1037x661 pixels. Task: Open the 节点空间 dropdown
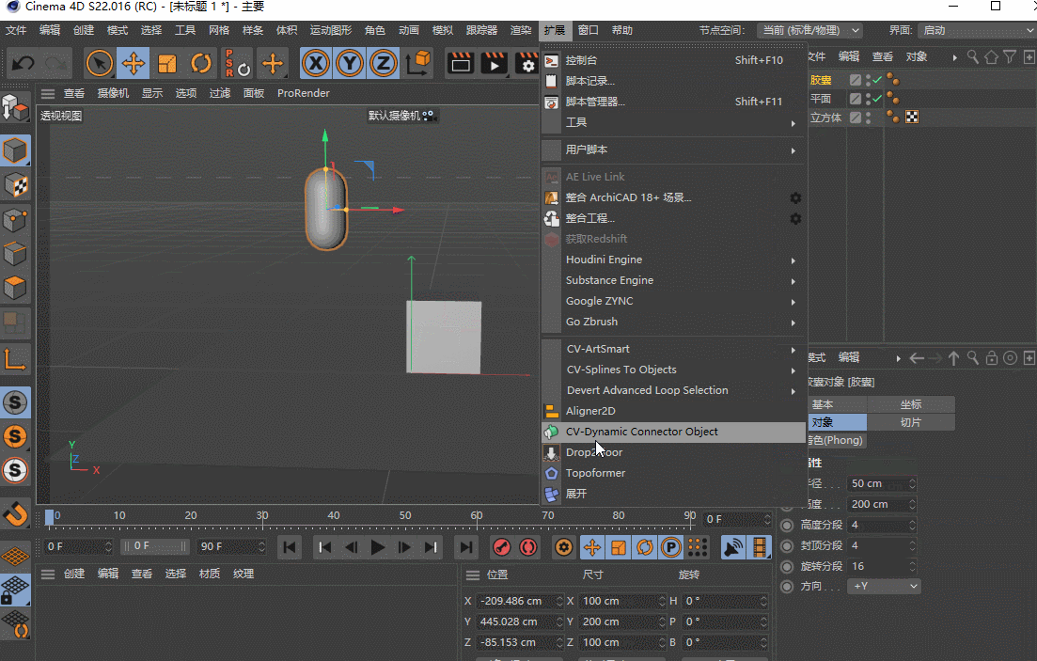[810, 30]
